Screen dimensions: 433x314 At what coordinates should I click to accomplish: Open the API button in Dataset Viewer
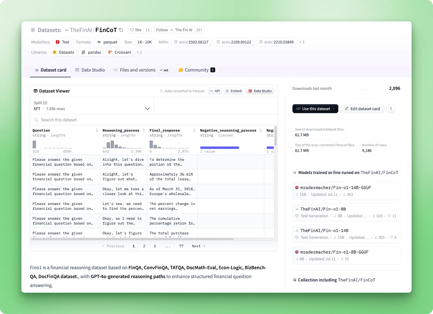tap(215, 91)
